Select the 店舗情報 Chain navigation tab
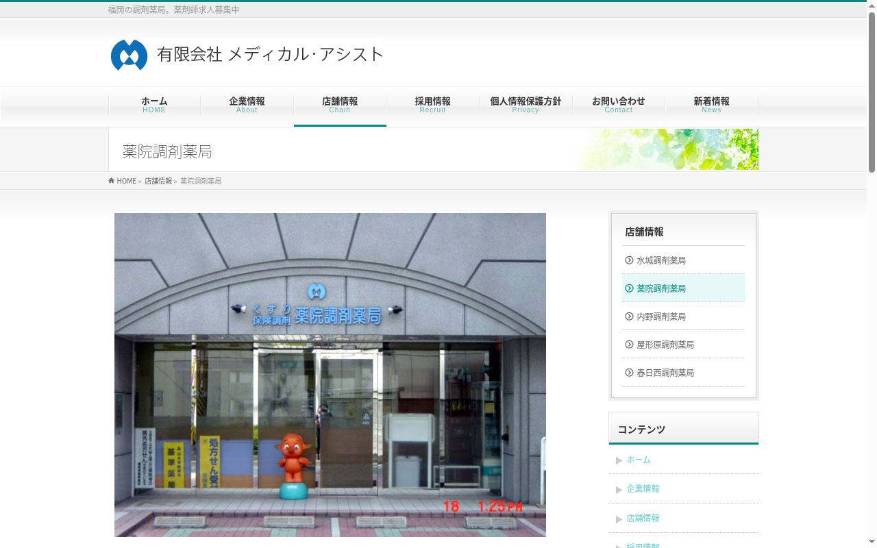The width and height of the screenshot is (877, 548). tap(340, 105)
